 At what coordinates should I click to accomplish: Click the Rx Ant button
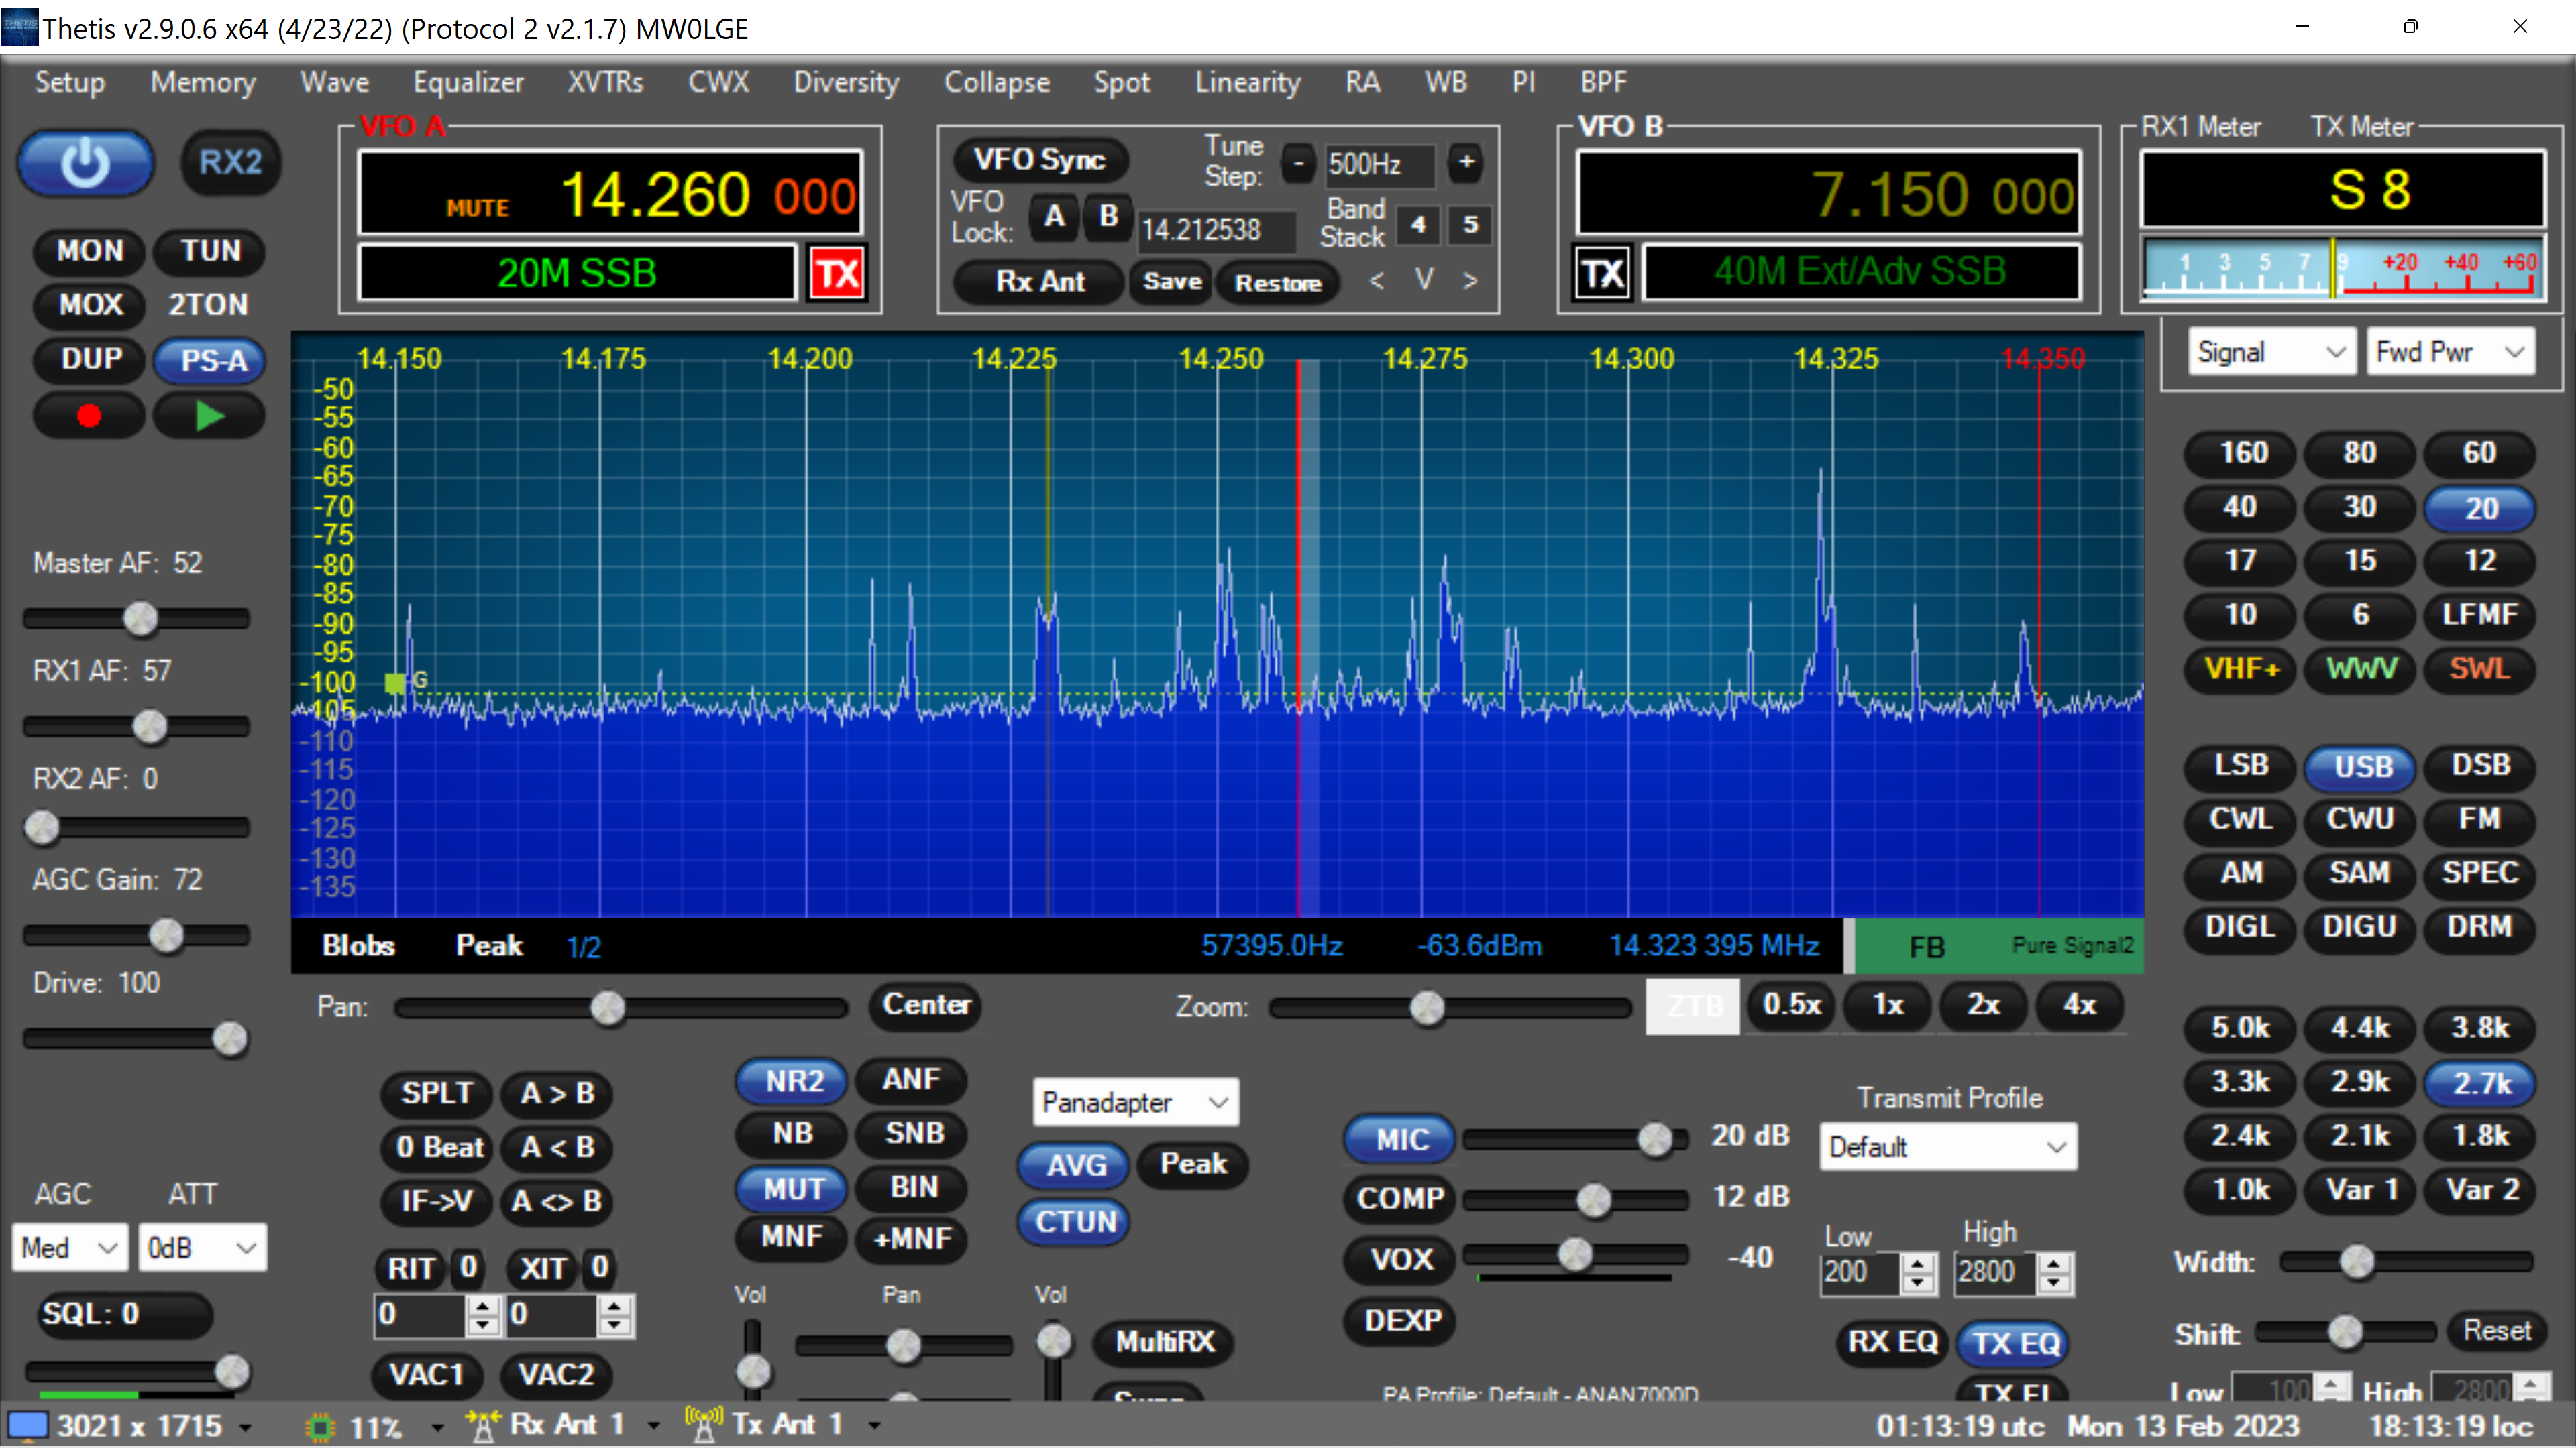1040,282
